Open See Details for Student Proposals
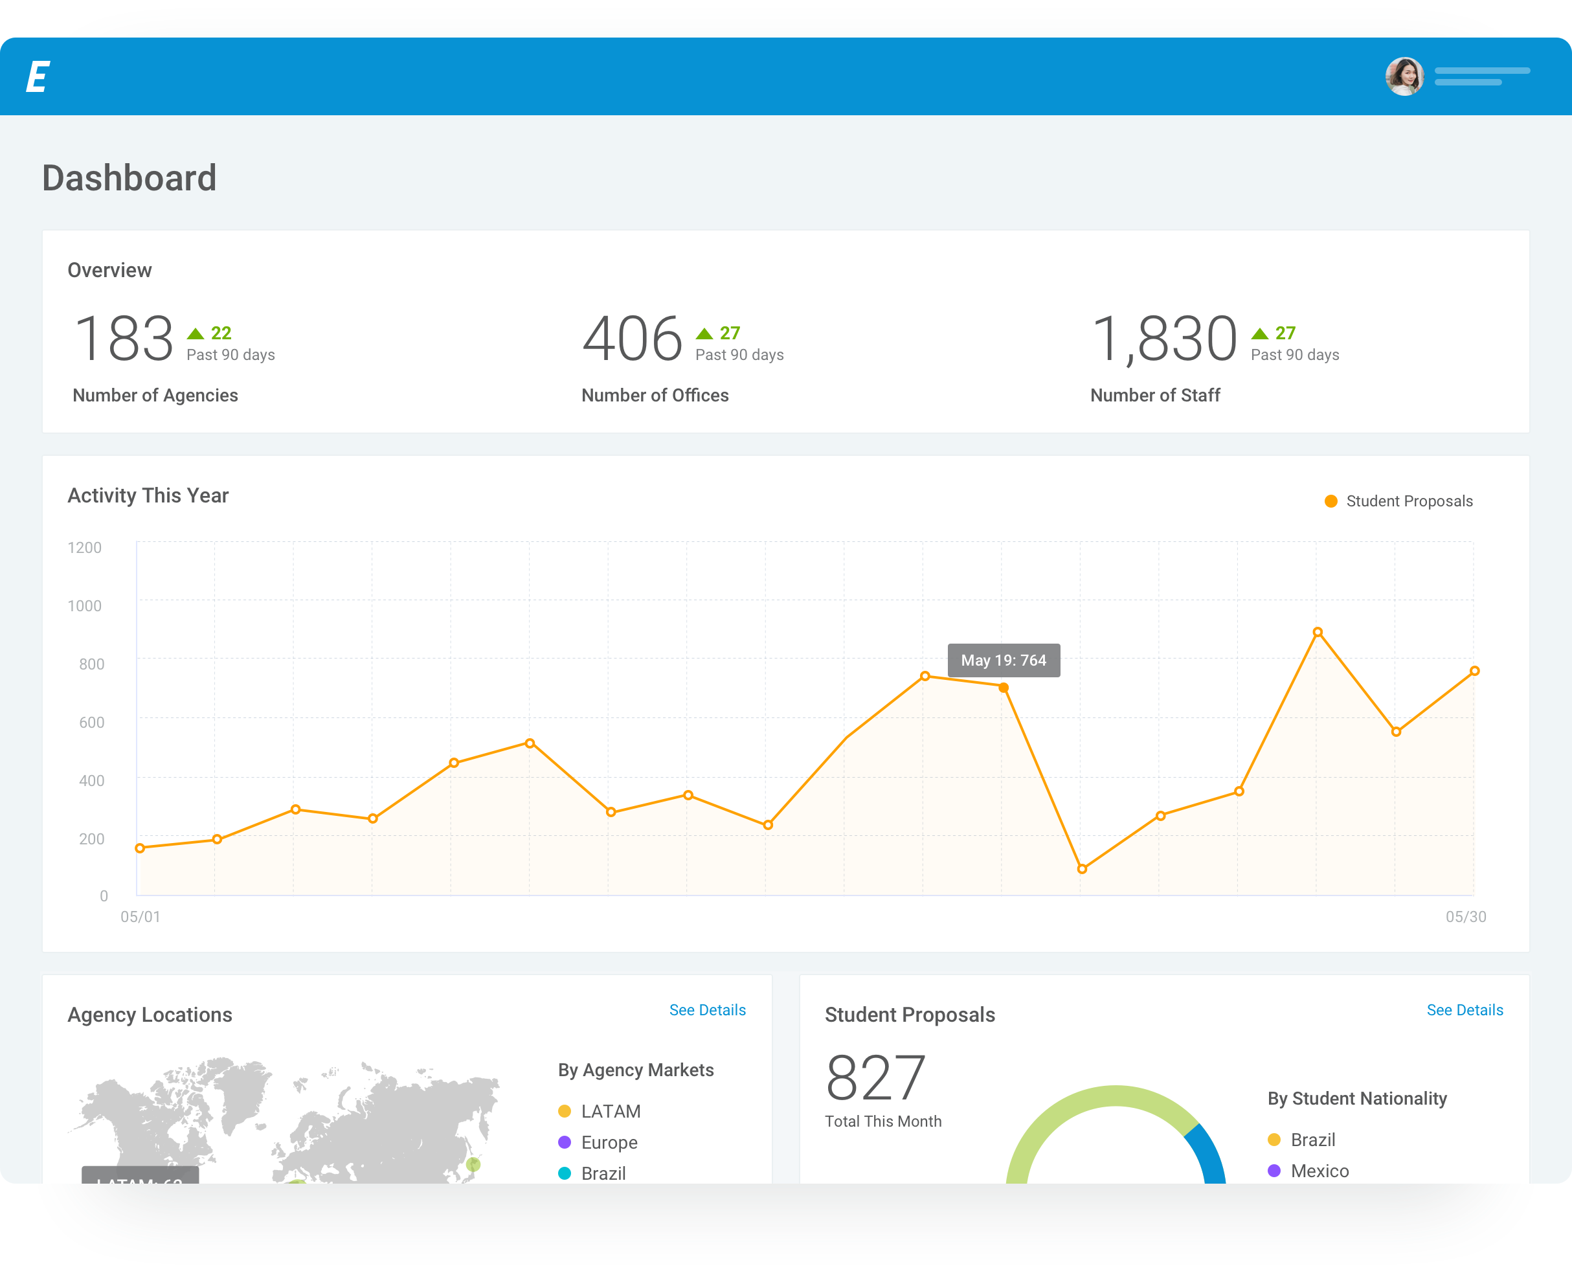1572x1273 pixels. [x=1465, y=1009]
